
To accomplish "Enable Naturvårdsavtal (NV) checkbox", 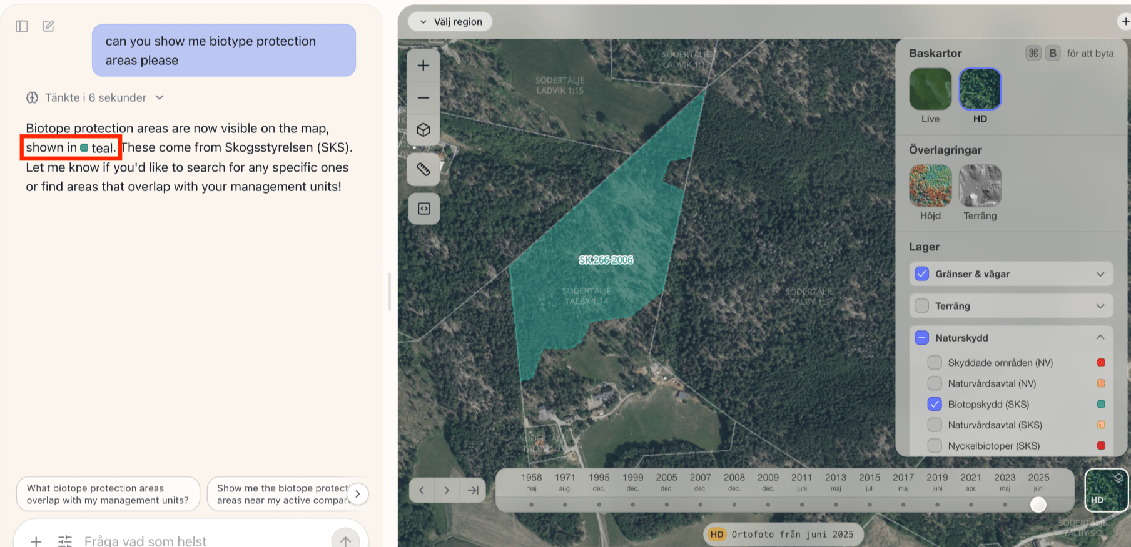I will (935, 383).
